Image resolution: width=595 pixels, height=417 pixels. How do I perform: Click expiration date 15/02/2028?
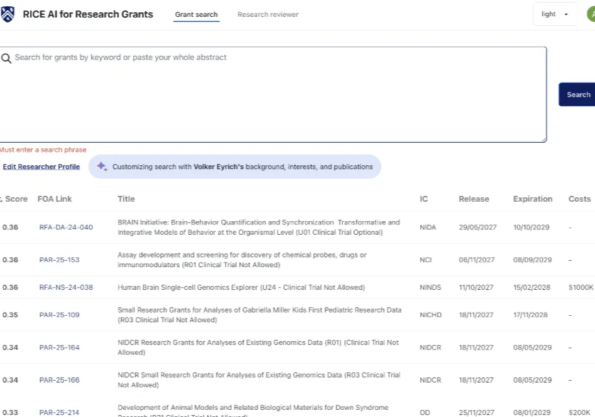(x=531, y=287)
